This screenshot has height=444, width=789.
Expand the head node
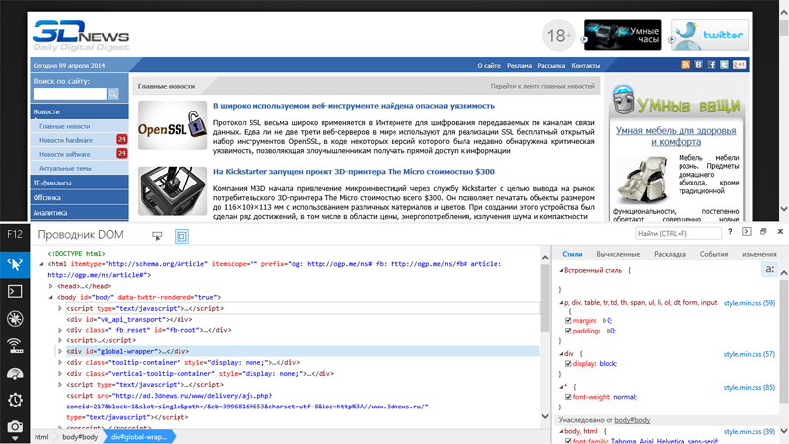coord(51,286)
